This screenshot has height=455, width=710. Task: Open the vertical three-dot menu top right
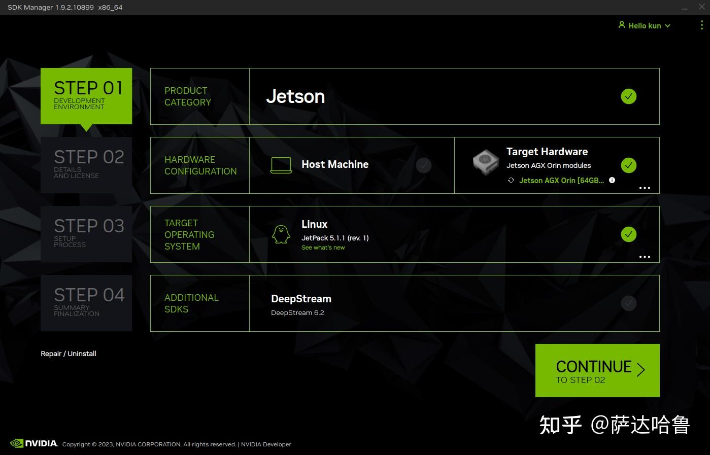point(702,25)
